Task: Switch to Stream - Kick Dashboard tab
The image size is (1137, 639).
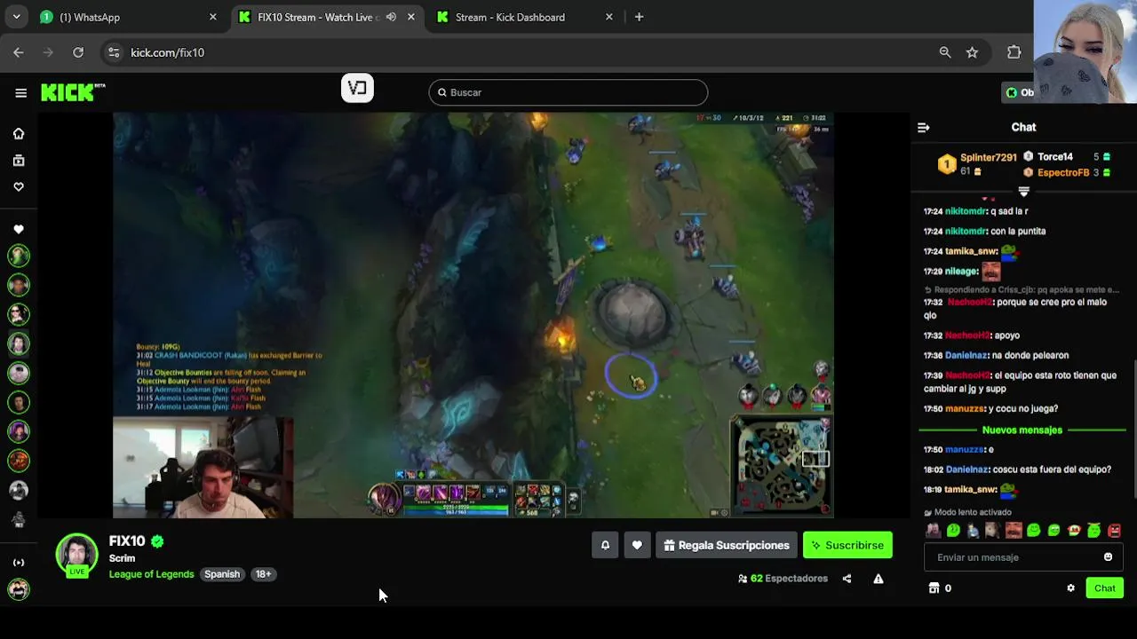Action: [510, 17]
